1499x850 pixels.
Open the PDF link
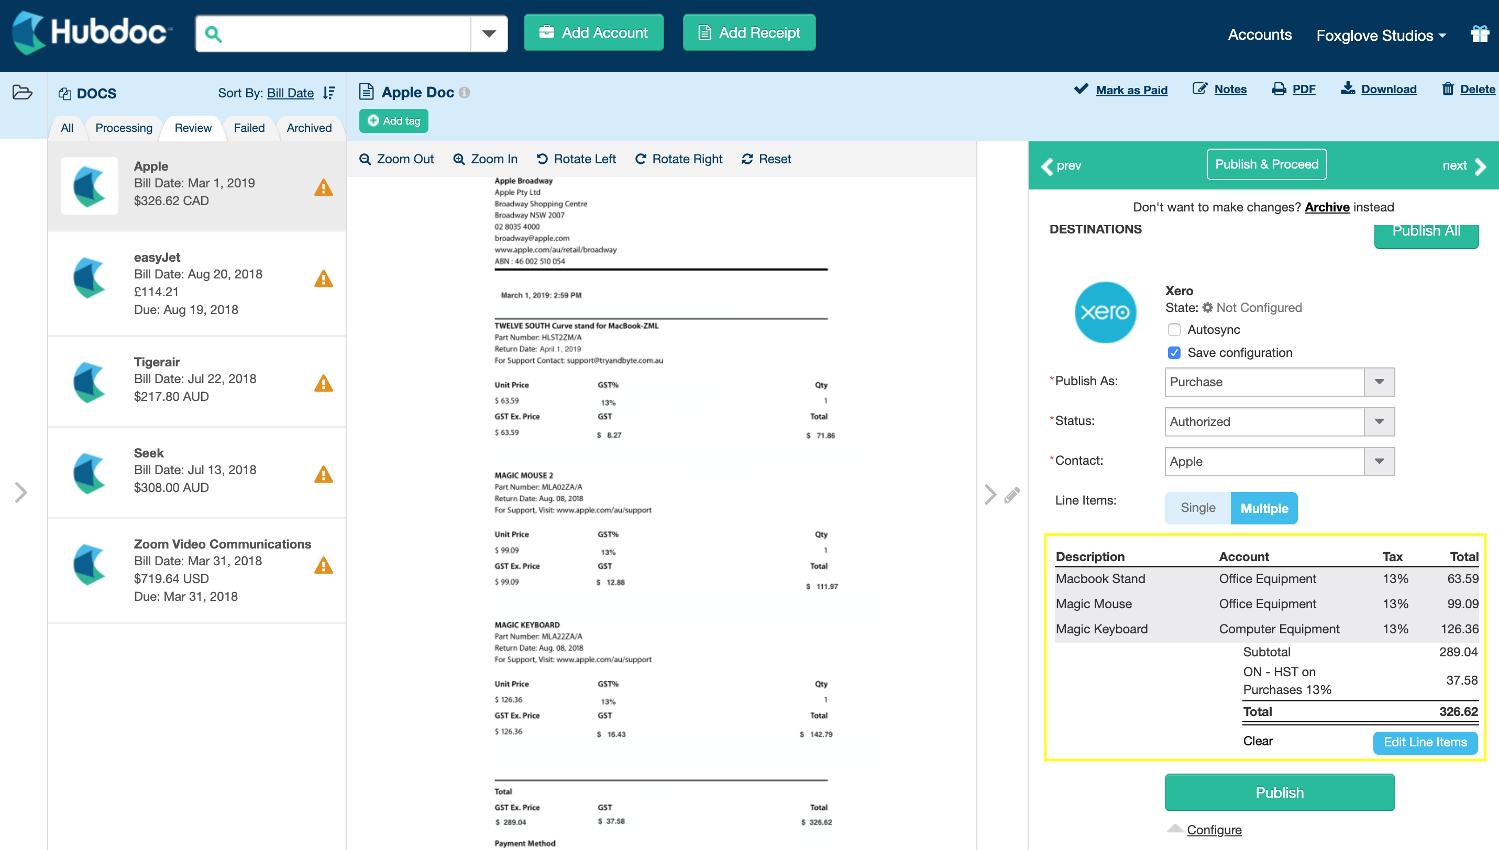coord(1293,89)
